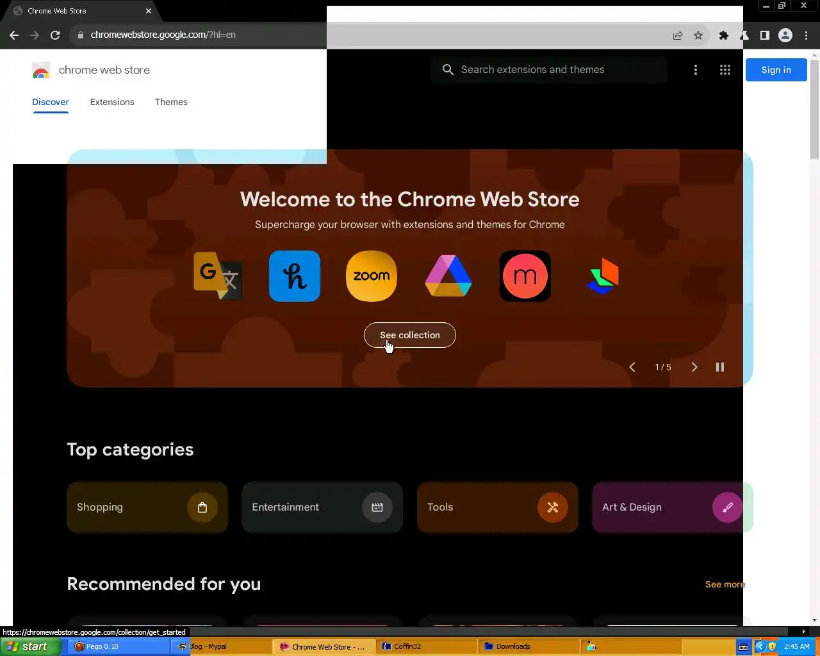
Task: Open the Entertainment category card
Action: tap(322, 507)
